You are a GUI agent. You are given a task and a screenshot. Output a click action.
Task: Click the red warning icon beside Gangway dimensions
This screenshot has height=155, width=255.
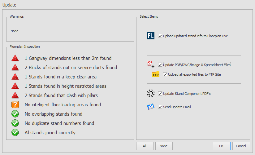tap(15, 58)
